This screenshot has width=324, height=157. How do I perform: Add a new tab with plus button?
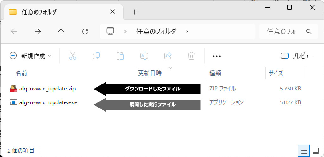[134, 12]
